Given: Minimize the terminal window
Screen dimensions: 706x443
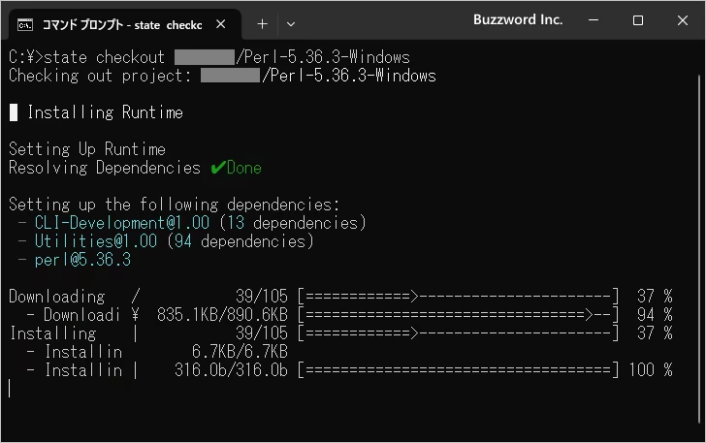Looking at the screenshot, I should 594,20.
